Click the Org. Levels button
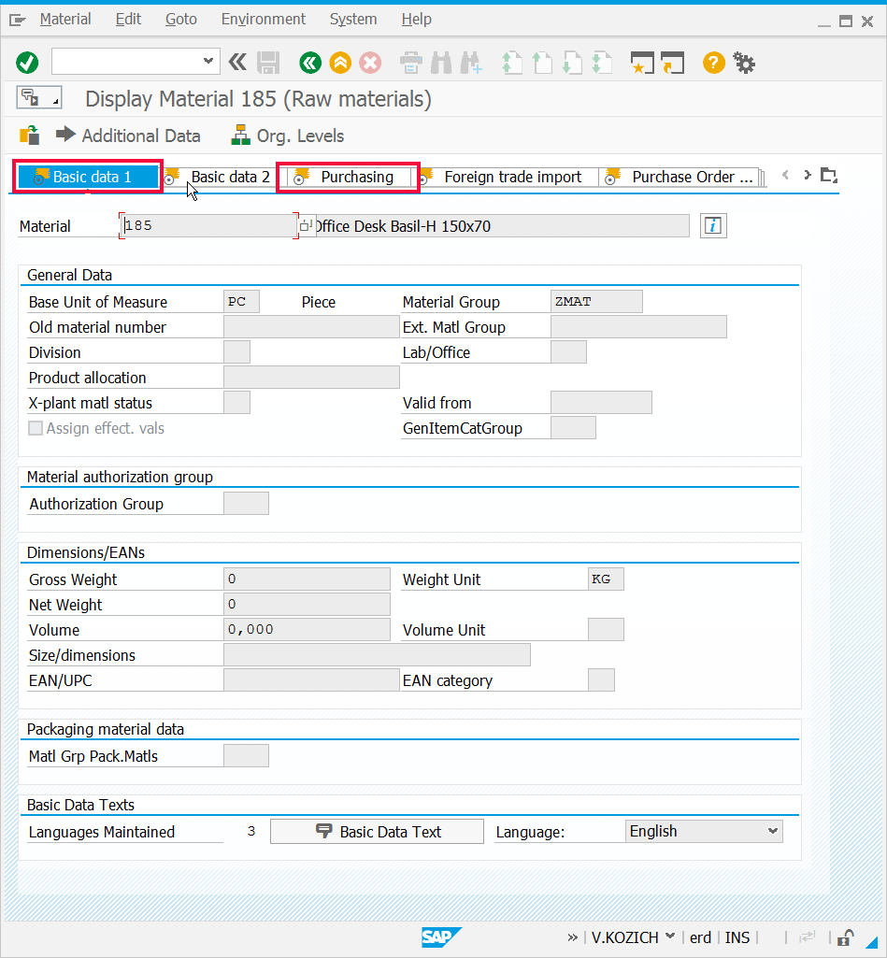Screen dimensions: 887x958 click(288, 136)
